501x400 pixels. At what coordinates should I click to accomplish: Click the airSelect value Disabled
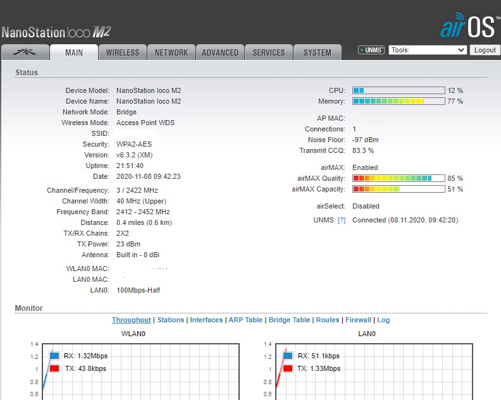click(366, 206)
